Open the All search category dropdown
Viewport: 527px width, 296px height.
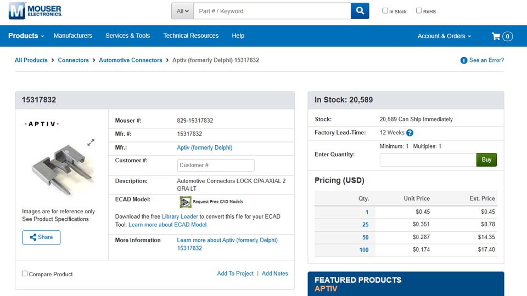point(182,11)
